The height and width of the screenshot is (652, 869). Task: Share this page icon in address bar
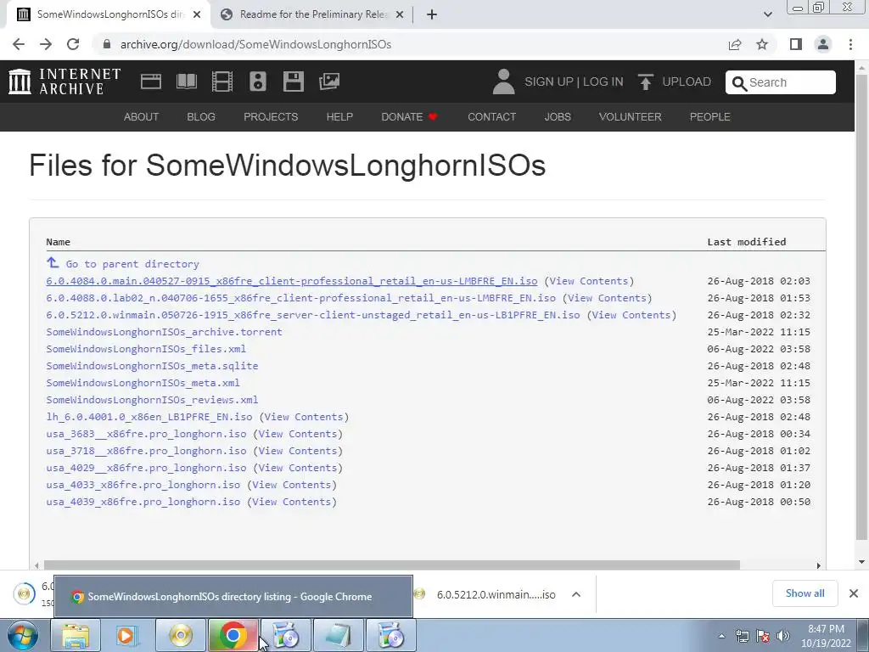coord(735,44)
